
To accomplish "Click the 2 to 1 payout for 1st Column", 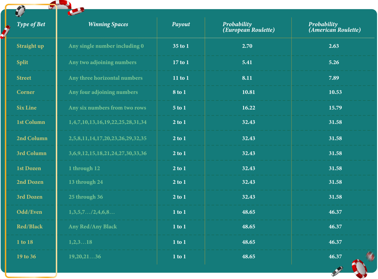I will click(x=179, y=122).
